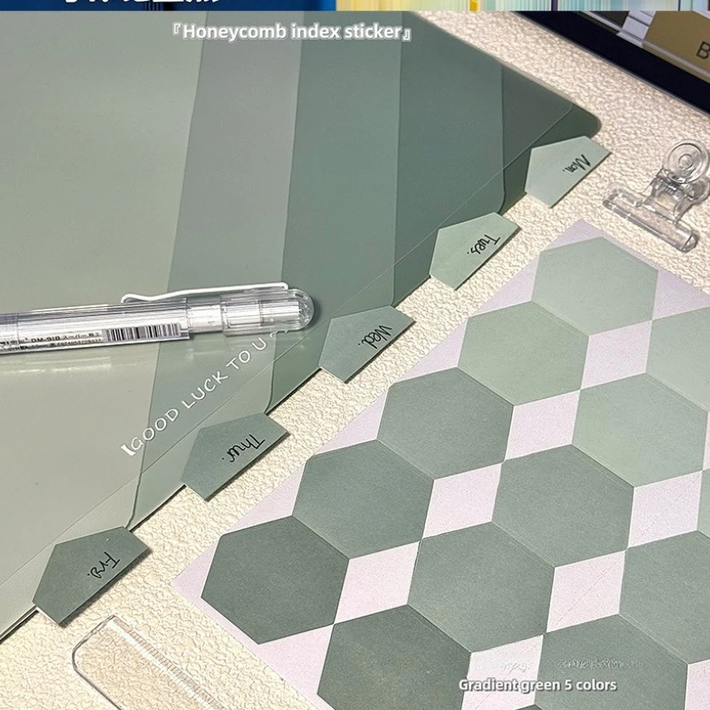Pick the lightest green hexagon top of sheet

click(594, 285)
